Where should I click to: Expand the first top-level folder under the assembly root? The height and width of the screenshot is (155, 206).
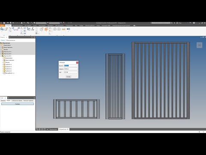coord(1,45)
